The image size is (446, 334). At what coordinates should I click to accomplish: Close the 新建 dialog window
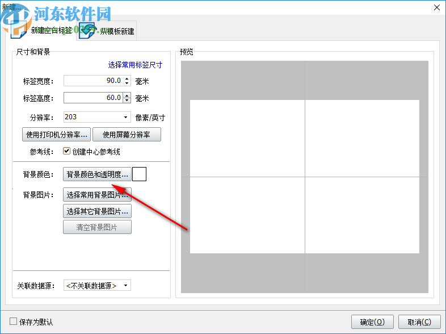click(437, 7)
